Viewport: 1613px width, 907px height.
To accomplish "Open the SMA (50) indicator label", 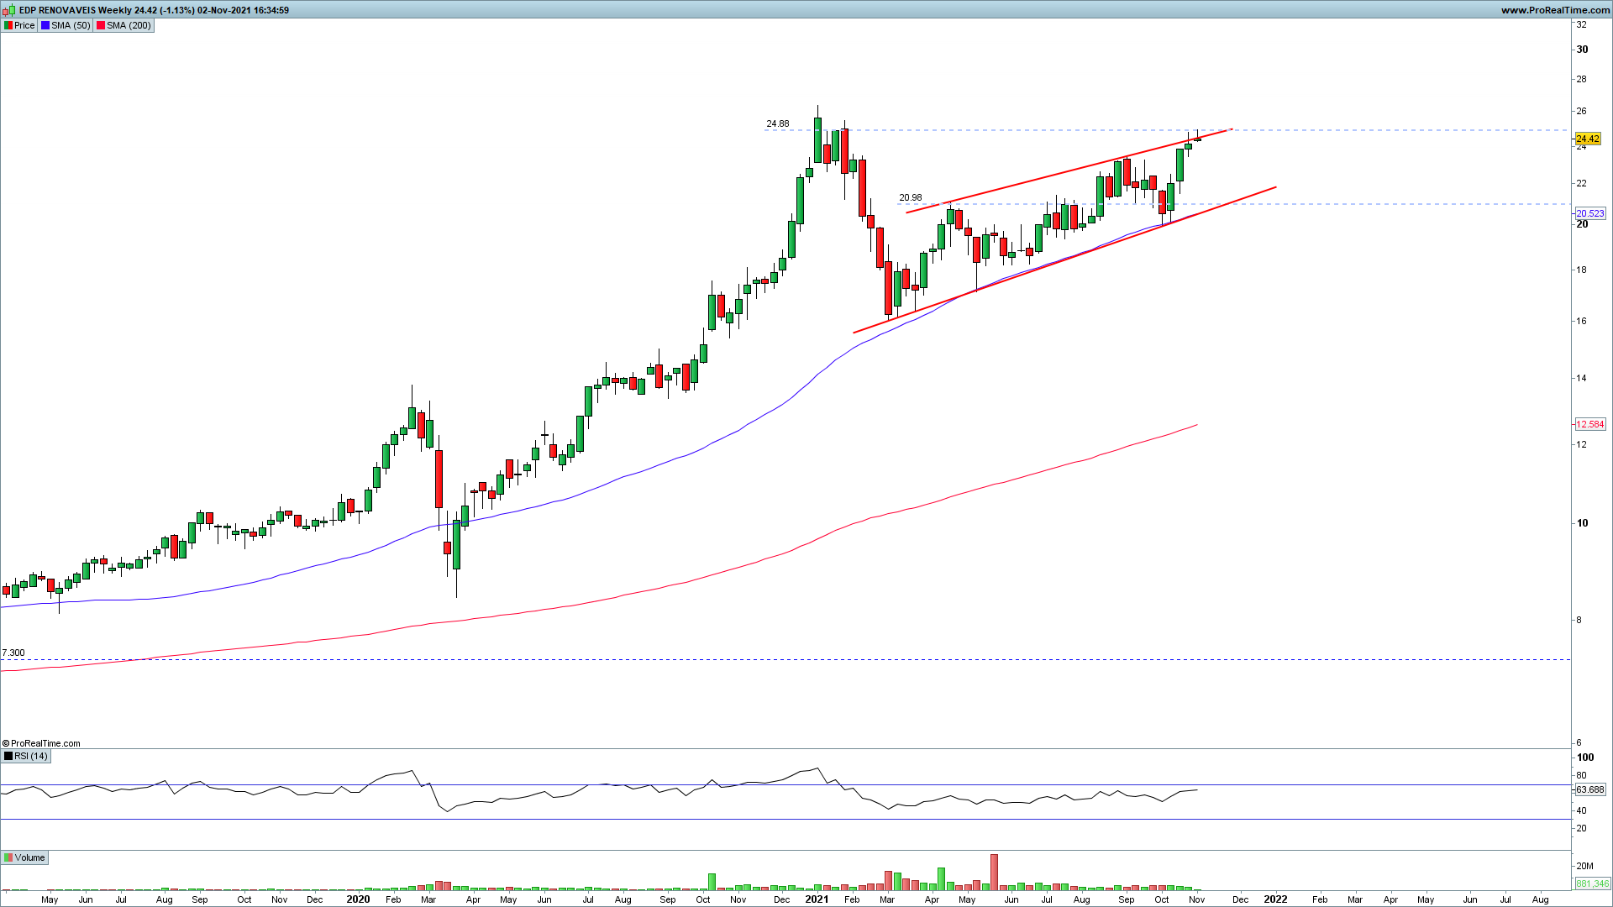I will [x=71, y=25].
